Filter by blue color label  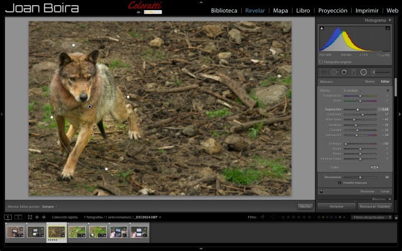click(332, 217)
